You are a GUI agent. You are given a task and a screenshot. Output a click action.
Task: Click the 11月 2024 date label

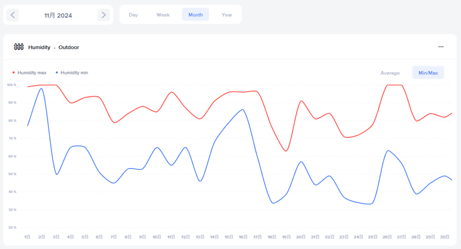(x=58, y=15)
